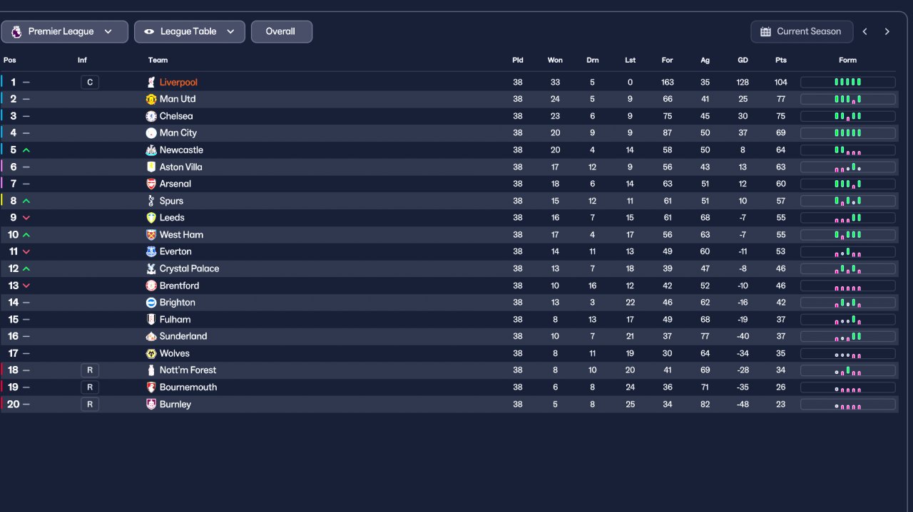Screen dimensions: 913x512
Task: Click the Wolves club crest icon
Action: pyautogui.click(x=151, y=353)
